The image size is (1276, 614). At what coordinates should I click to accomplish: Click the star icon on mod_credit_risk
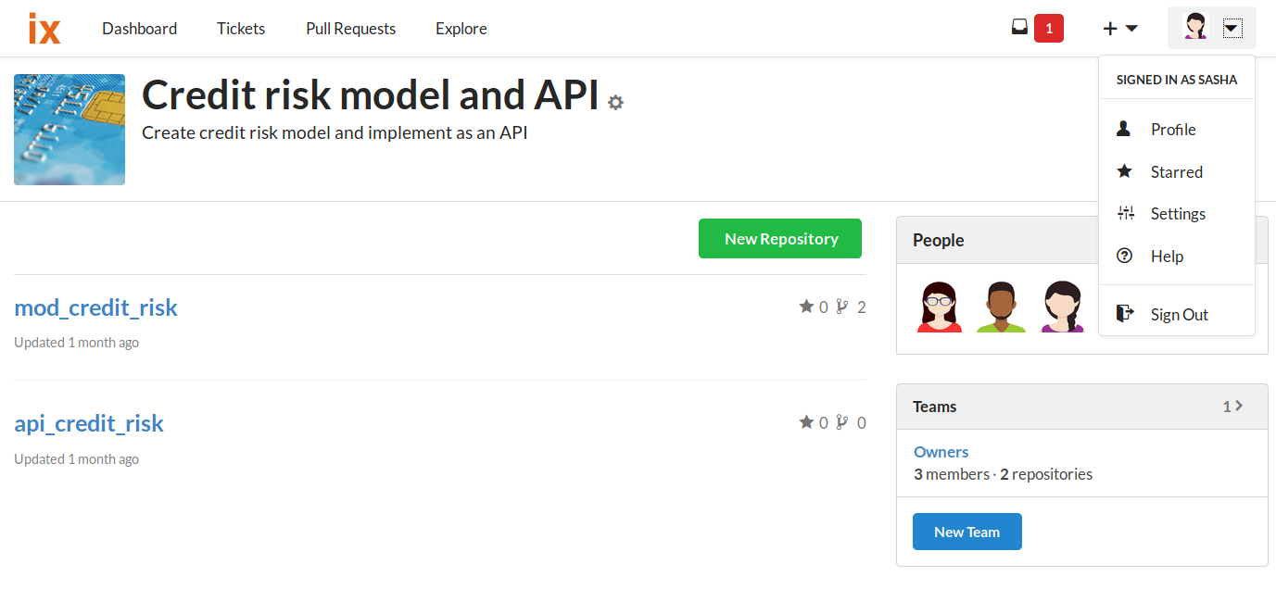tap(806, 307)
